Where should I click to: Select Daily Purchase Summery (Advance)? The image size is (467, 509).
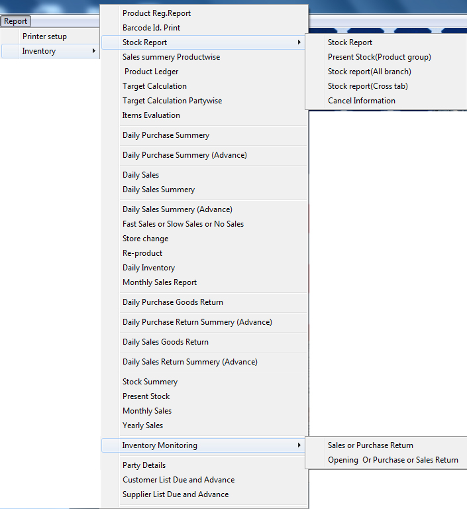pos(184,155)
